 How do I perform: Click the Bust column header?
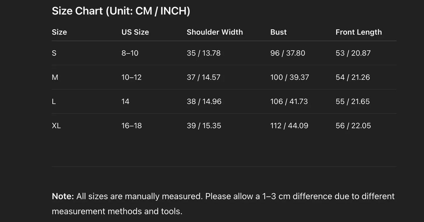pos(278,32)
